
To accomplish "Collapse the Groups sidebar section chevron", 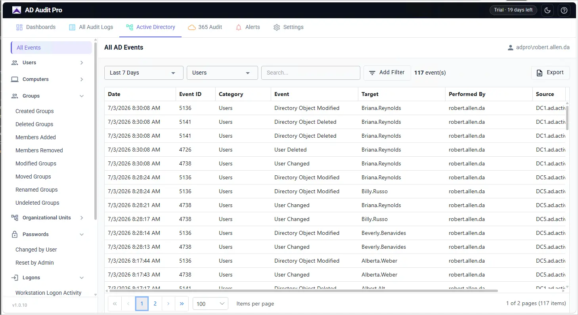I will pyautogui.click(x=82, y=96).
